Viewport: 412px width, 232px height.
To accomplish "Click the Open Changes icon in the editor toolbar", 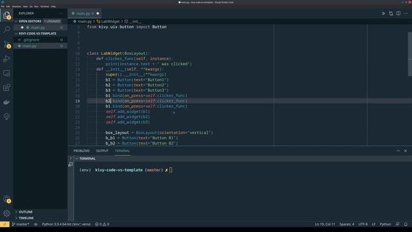I will [x=391, y=14].
